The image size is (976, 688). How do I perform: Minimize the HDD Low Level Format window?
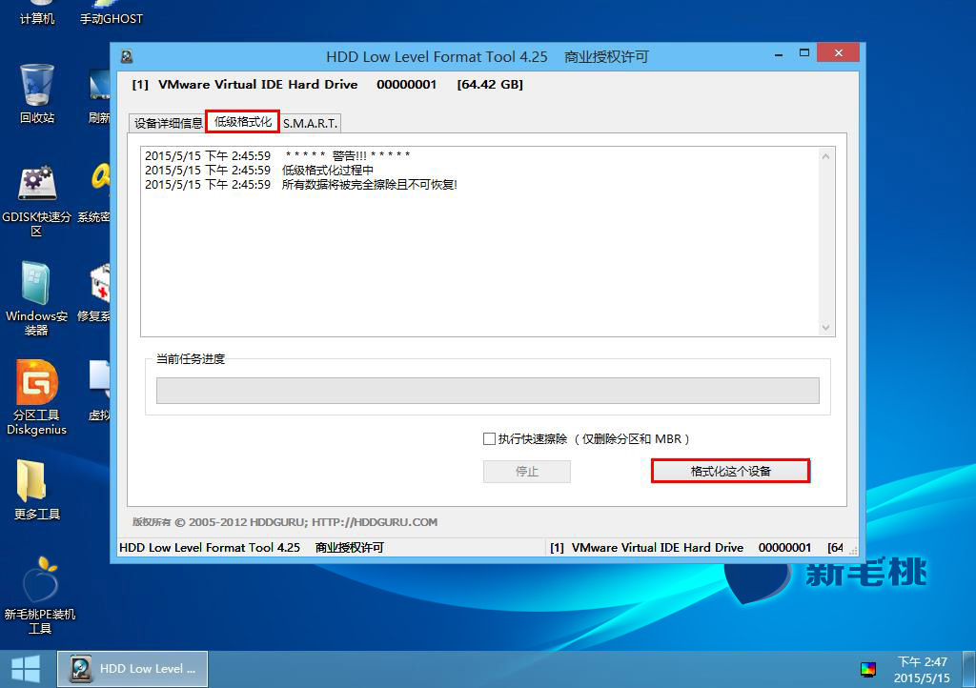pyautogui.click(x=778, y=54)
